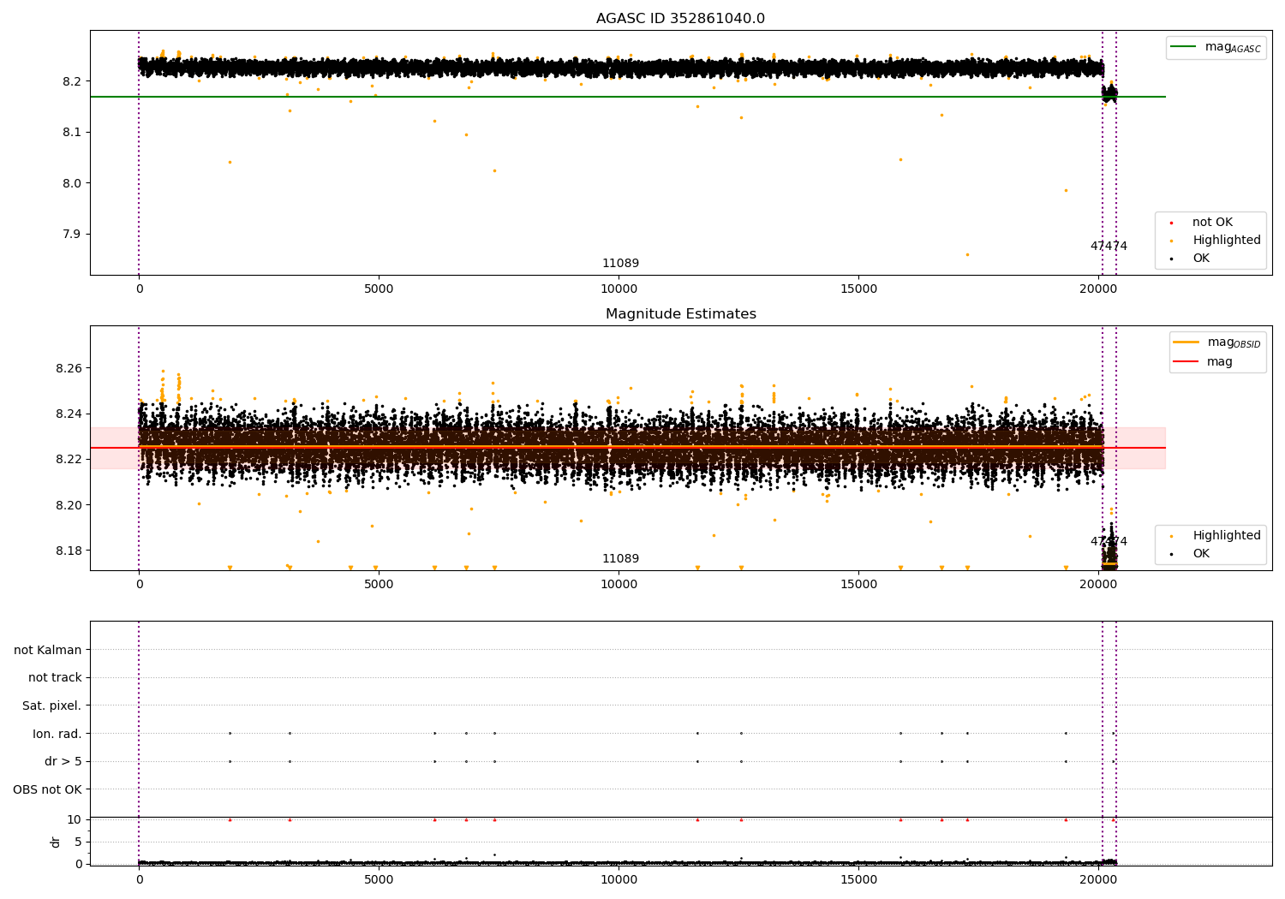Click the 'Magnitude Estimates' plot title

[x=680, y=314]
